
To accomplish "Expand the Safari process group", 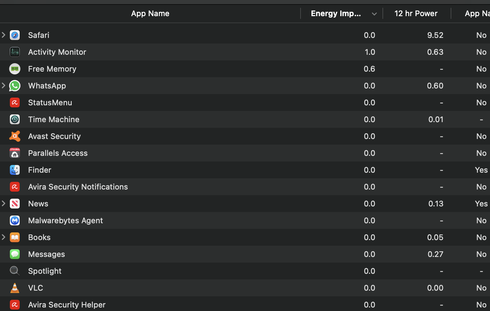I will 4,35.
